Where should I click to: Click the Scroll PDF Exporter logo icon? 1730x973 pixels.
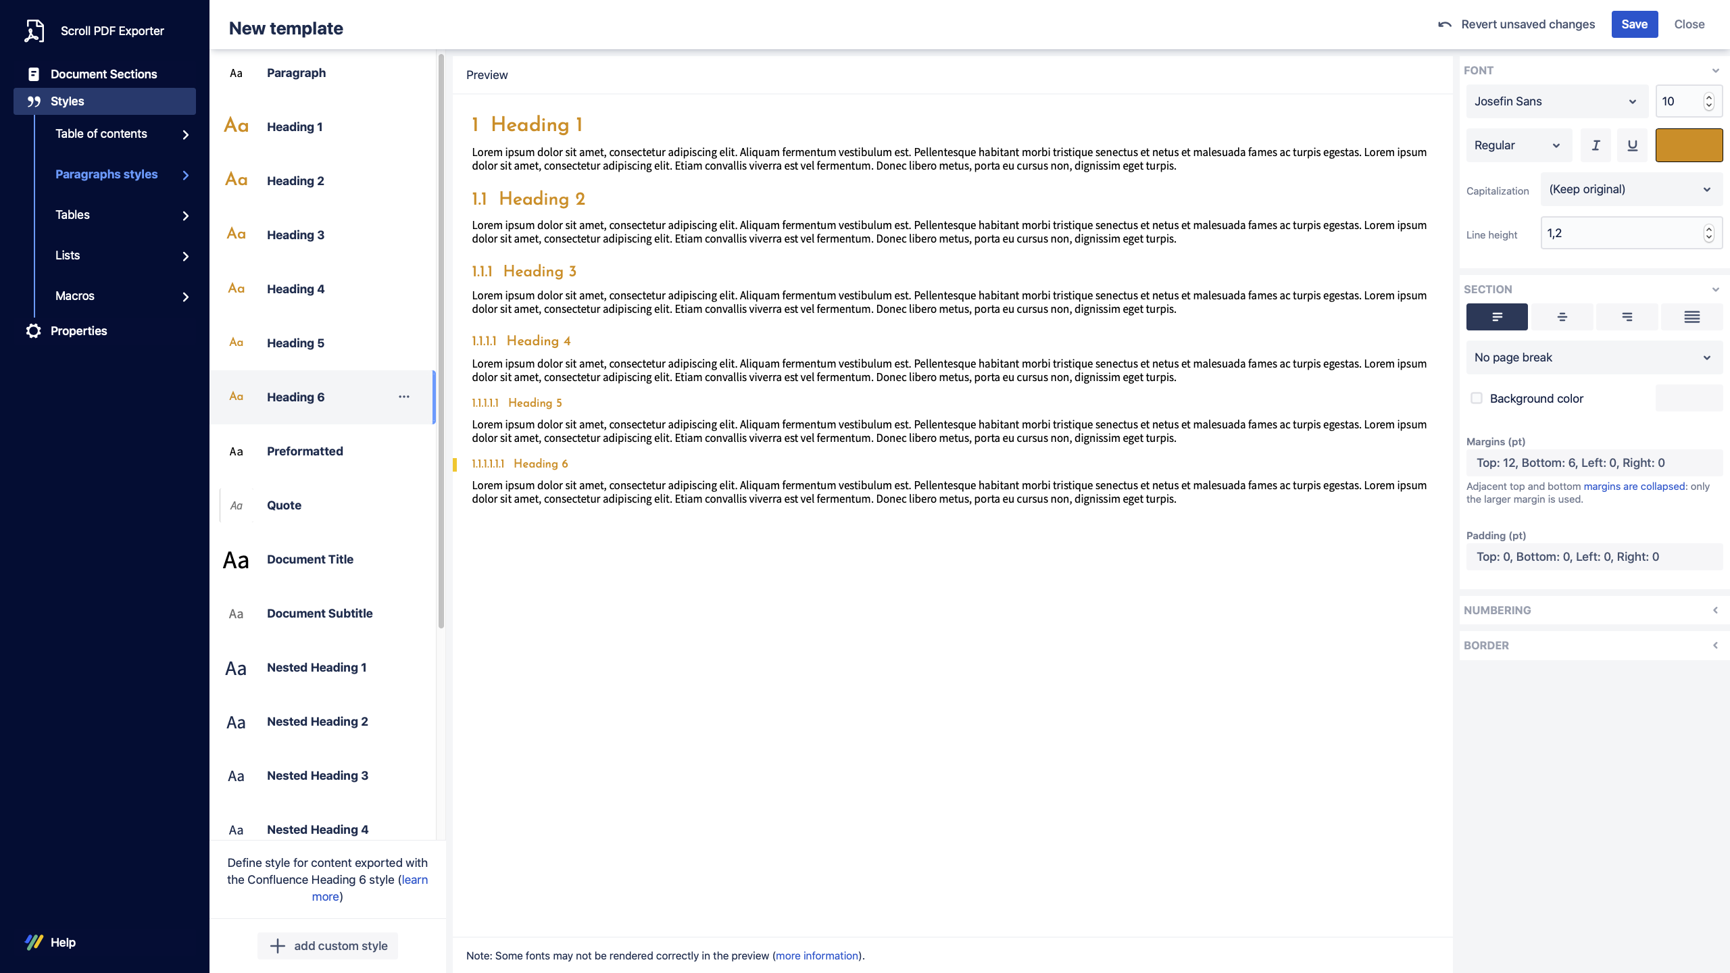[34, 30]
